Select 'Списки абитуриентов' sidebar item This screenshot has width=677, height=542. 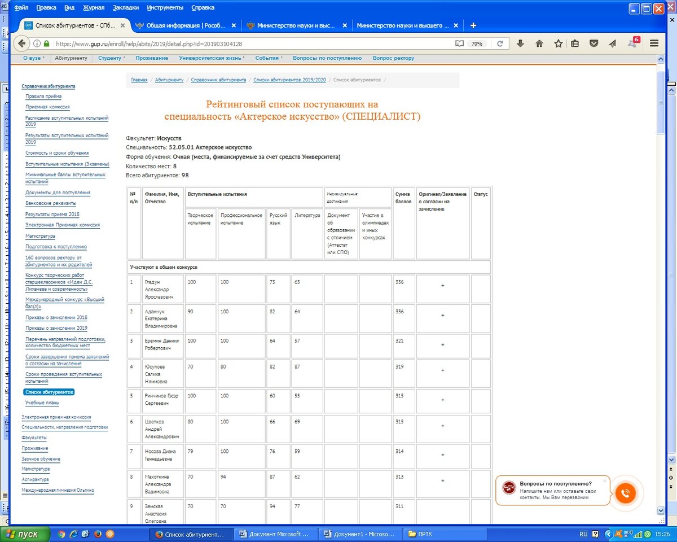pos(49,392)
